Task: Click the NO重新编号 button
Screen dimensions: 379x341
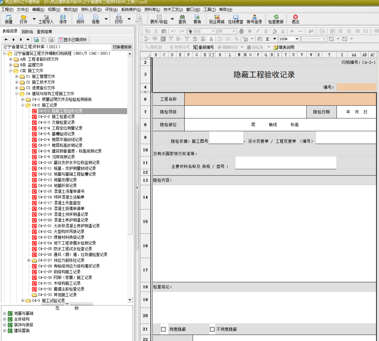Action: coord(203,47)
